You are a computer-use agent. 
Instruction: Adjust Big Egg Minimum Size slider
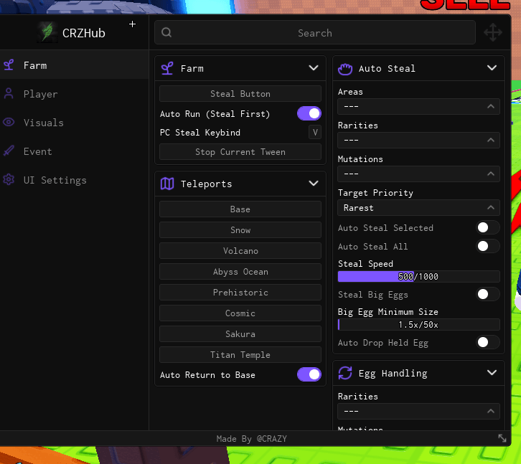[418, 324]
